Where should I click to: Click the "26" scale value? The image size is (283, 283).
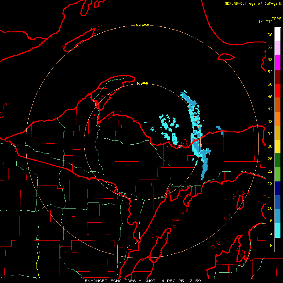(270, 159)
